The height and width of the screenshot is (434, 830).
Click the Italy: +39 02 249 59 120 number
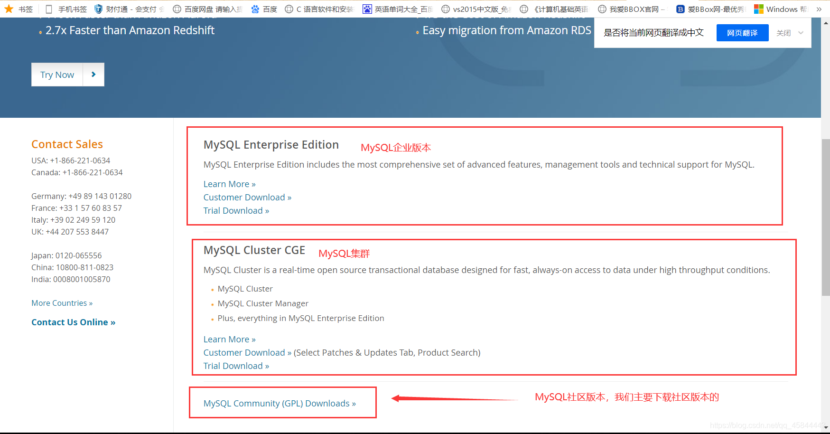[x=73, y=220]
